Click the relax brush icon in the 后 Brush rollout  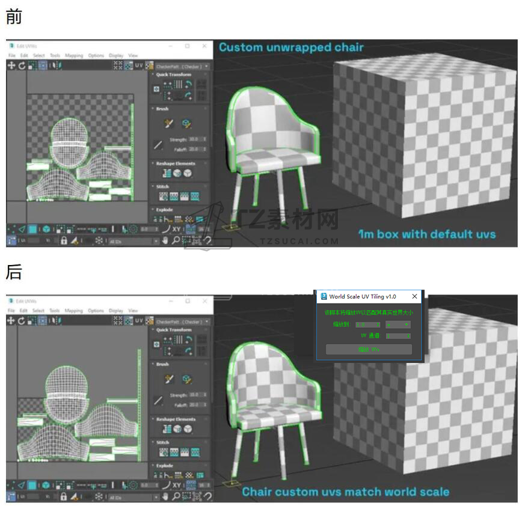(187, 379)
